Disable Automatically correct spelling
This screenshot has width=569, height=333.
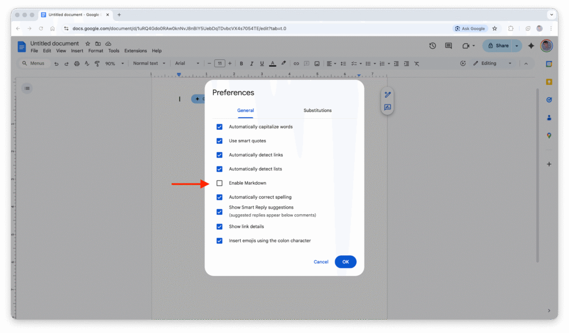coord(219,197)
